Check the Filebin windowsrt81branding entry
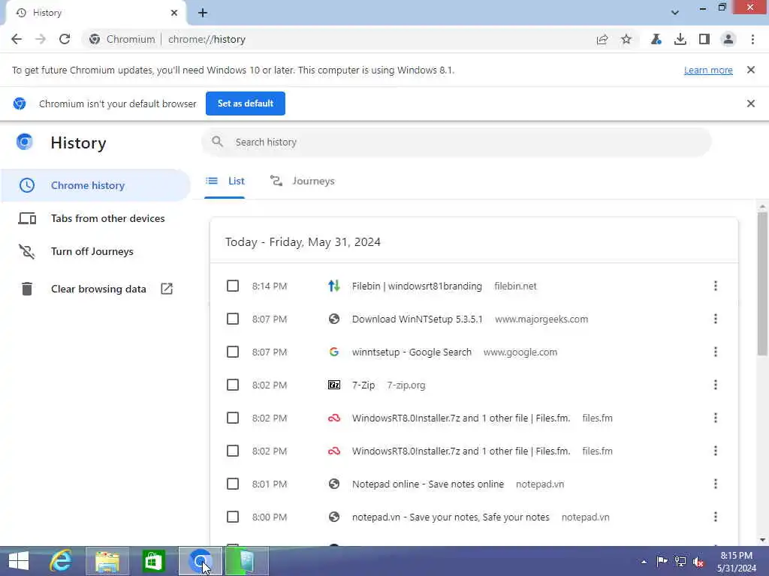The height and width of the screenshot is (576, 769). coord(233,286)
